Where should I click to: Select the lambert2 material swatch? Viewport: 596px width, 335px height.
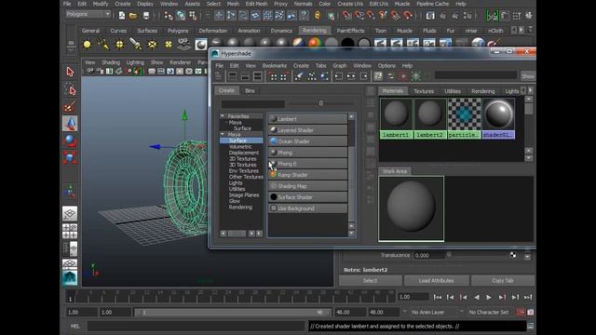430,118
